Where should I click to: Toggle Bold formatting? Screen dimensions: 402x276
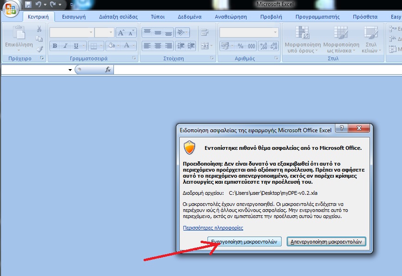click(x=55, y=46)
